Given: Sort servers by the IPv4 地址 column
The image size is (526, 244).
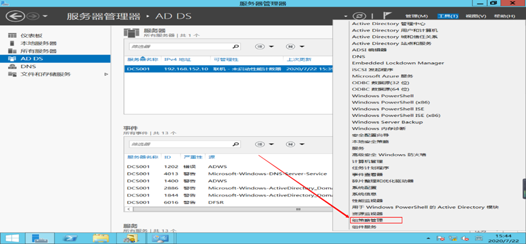Looking at the screenshot, I should click(178, 60).
